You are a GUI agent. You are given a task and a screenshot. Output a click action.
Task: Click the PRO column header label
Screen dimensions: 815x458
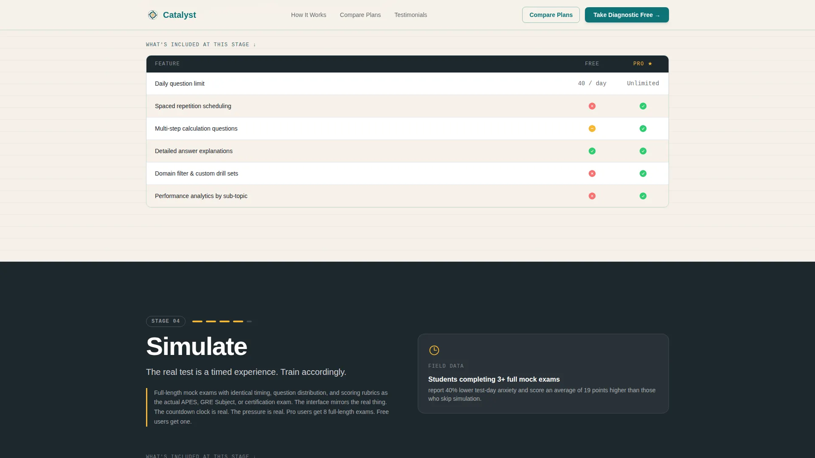tap(638, 64)
